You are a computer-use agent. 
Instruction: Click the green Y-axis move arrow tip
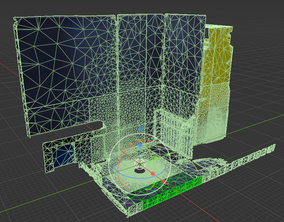coord(168,154)
